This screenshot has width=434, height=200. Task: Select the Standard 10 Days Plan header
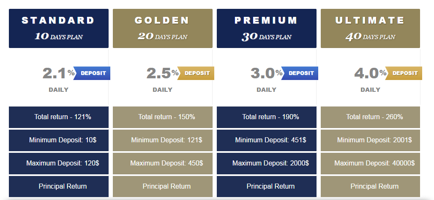[59, 28]
